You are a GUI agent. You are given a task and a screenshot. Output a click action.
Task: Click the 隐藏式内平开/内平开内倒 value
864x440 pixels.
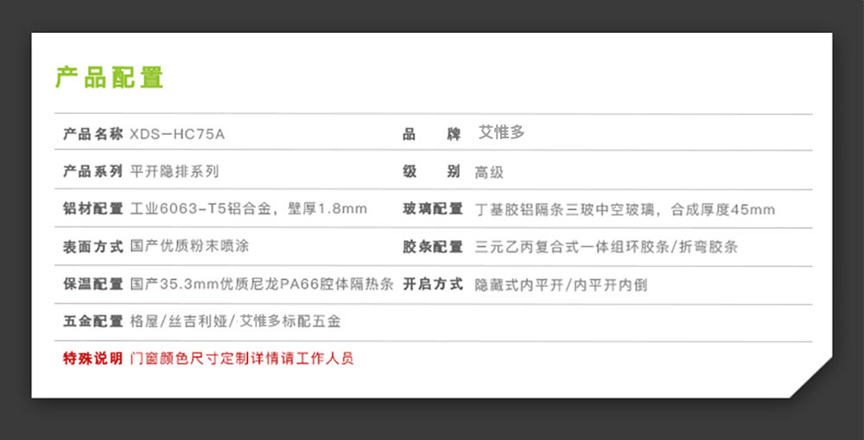[561, 284]
